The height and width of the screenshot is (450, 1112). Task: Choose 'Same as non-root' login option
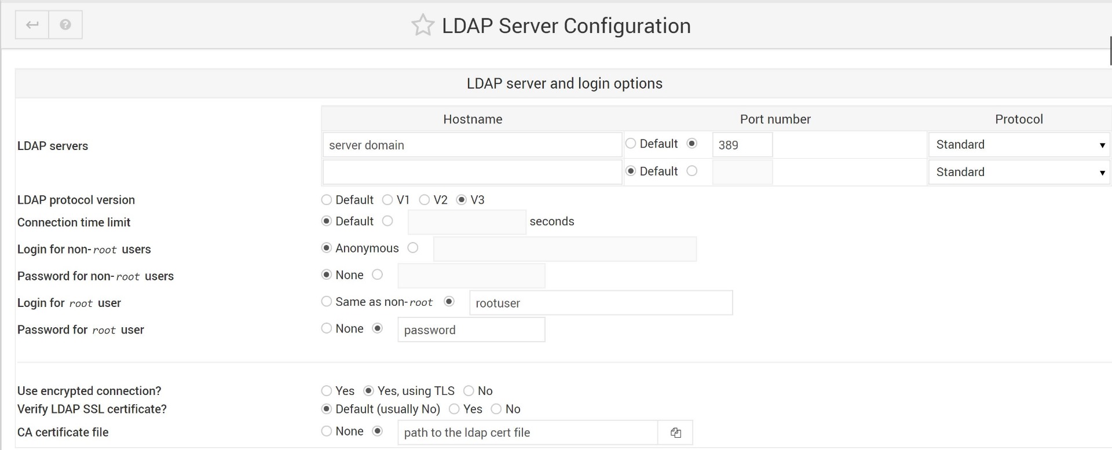tap(327, 302)
